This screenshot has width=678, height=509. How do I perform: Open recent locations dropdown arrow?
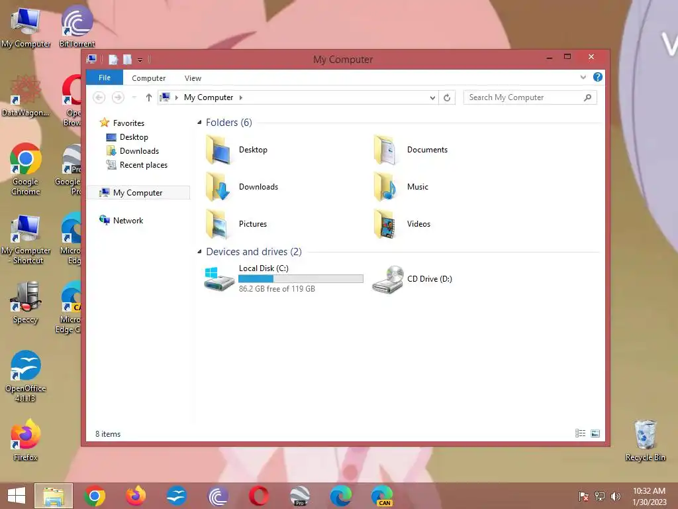(134, 97)
